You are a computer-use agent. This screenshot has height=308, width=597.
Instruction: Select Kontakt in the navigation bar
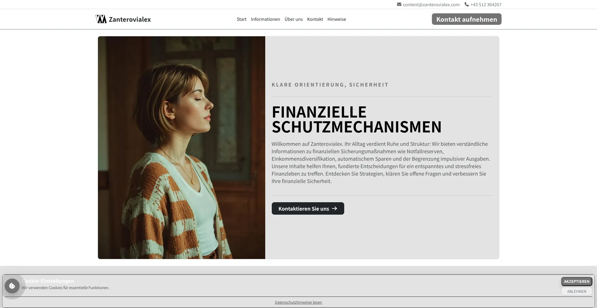tap(315, 19)
